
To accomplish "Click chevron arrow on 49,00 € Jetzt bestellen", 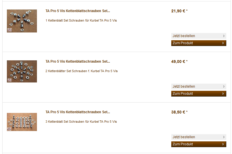I will (224, 86).
